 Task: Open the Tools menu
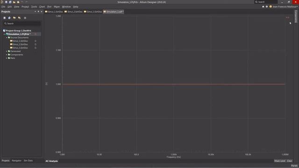tap(34, 7)
